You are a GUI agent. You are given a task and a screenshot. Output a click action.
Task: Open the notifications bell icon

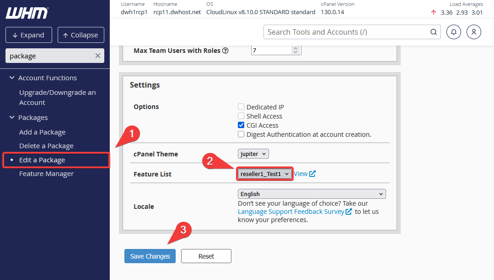(x=454, y=32)
